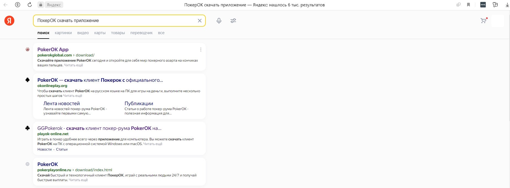This screenshot has width=510, height=188.
Task: Open the PokerOK pokerplayonline.ru result title
Action: 48,164
